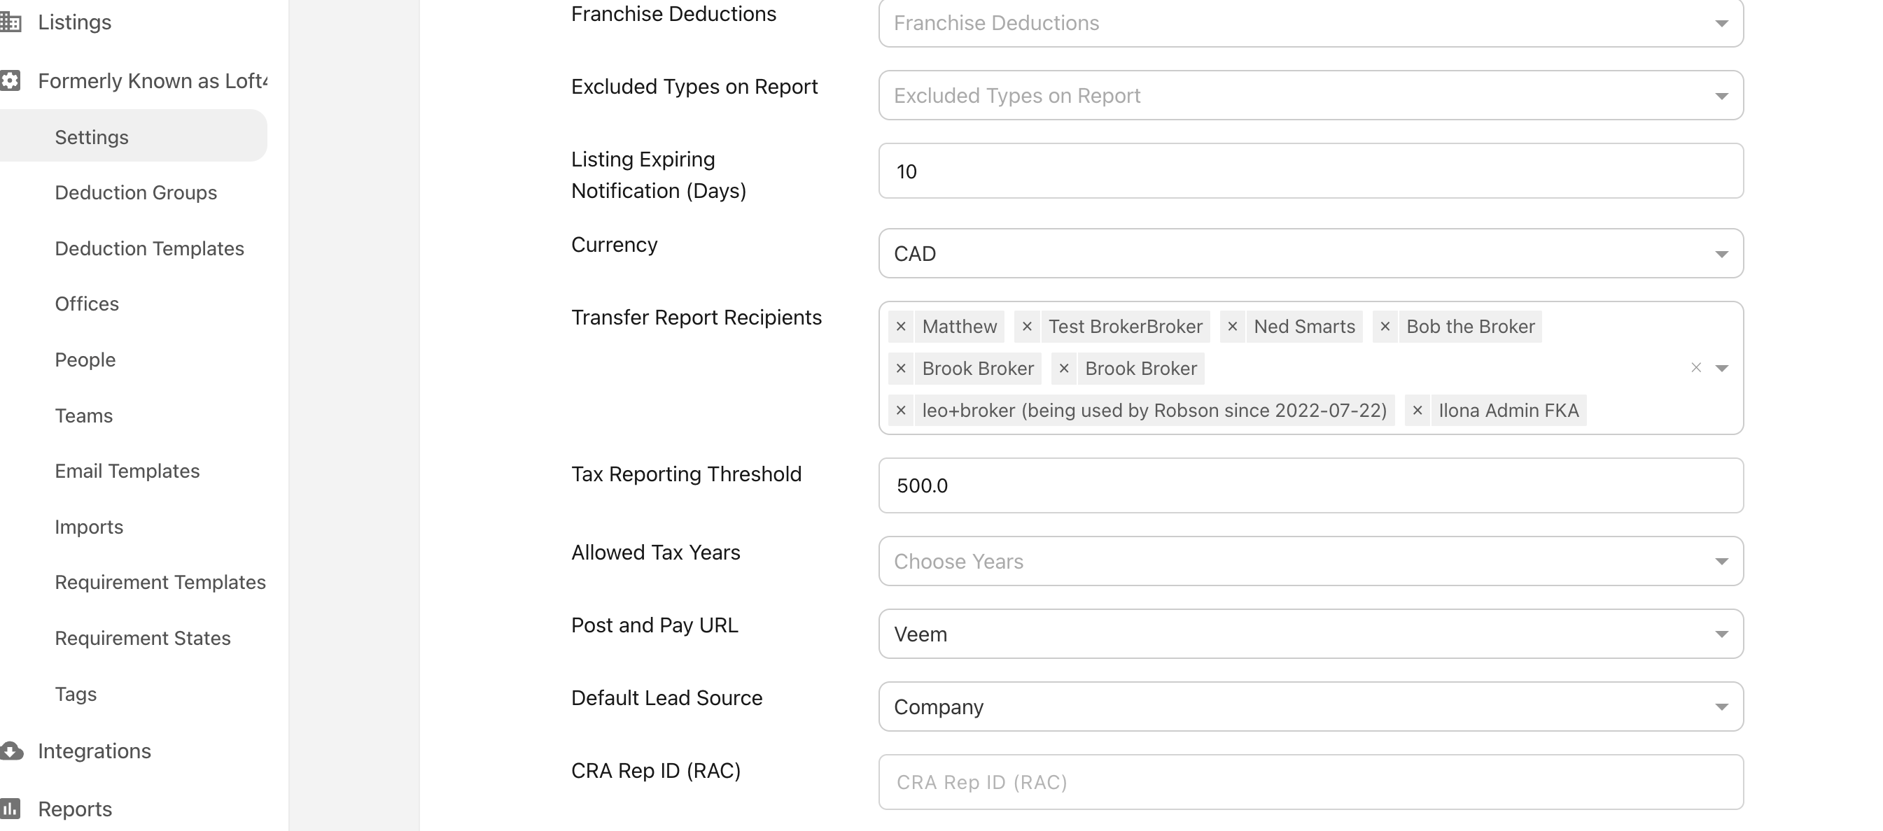The width and height of the screenshot is (1883, 831).
Task: Open the Currency dropdown
Action: click(1310, 253)
